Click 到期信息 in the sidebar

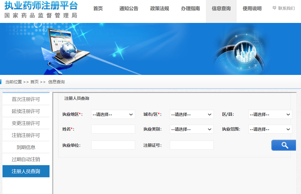click(x=26, y=147)
